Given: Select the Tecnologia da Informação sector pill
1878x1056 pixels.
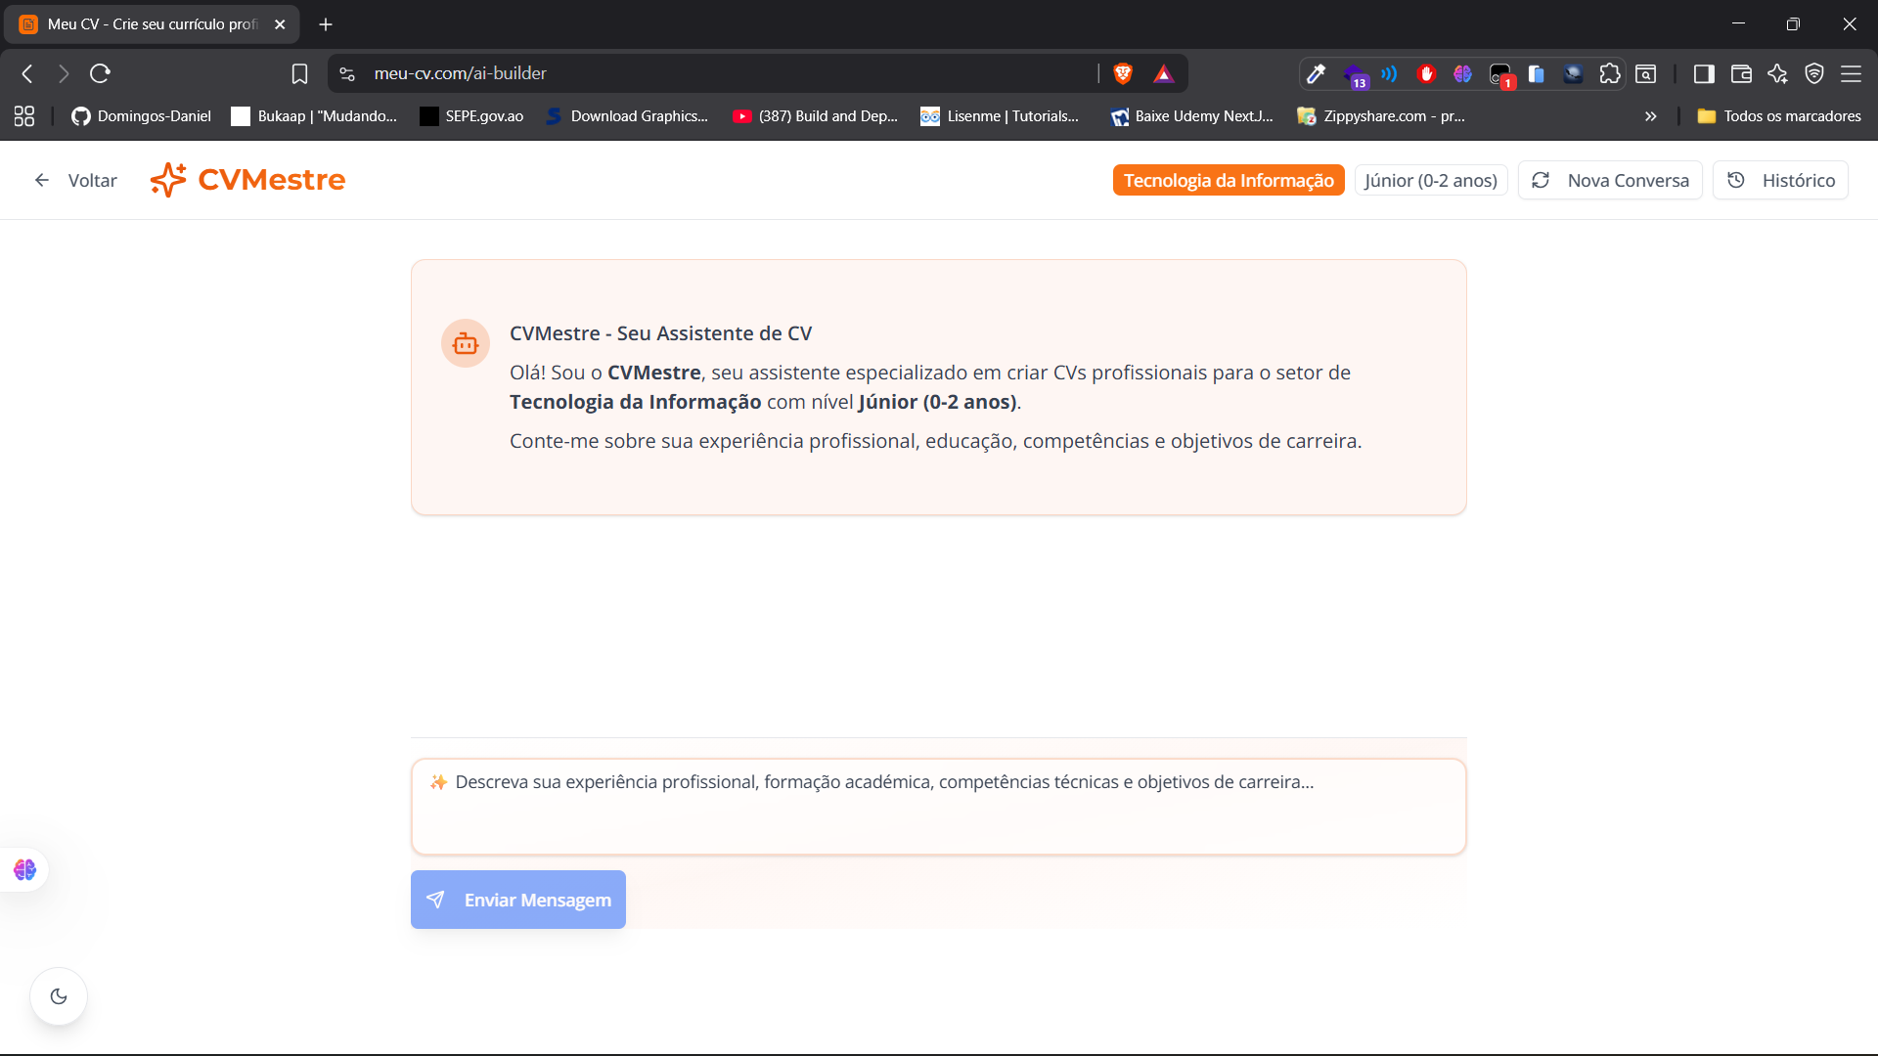Looking at the screenshot, I should click(x=1228, y=180).
